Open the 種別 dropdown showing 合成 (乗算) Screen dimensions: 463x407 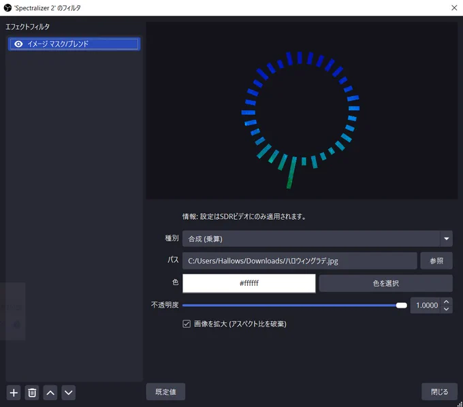click(x=317, y=239)
